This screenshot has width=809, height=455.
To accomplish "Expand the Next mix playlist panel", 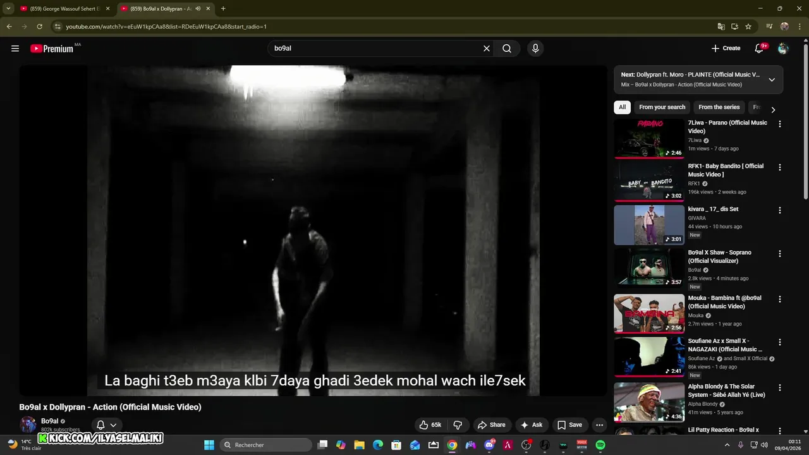I will [772, 80].
